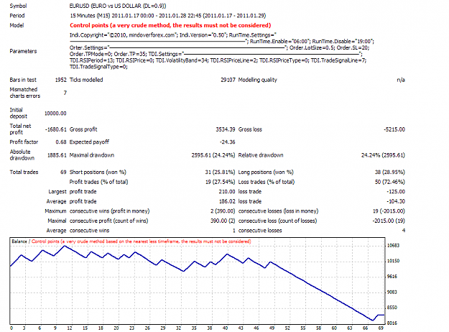Screen dimensions: 449x332
Task: Click the Largest profit trade value 210.00
Action: [227, 191]
